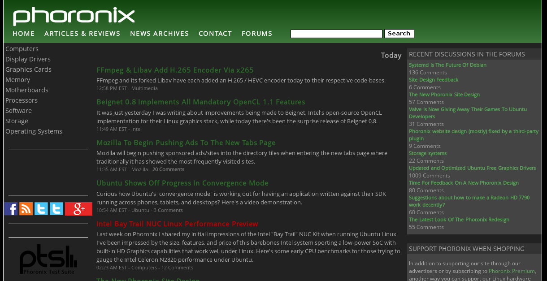Open the Phoronix website design third-party plugin thread
Image resolution: width=547 pixels, height=281 pixels.
point(473,135)
